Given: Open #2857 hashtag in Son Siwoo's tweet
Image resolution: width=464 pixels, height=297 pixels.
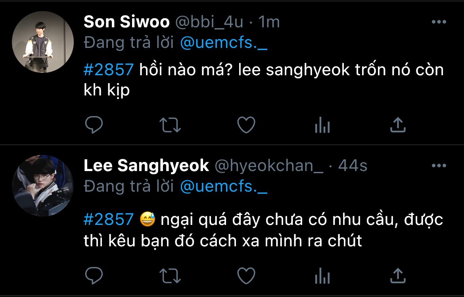Looking at the screenshot, I should 108,70.
